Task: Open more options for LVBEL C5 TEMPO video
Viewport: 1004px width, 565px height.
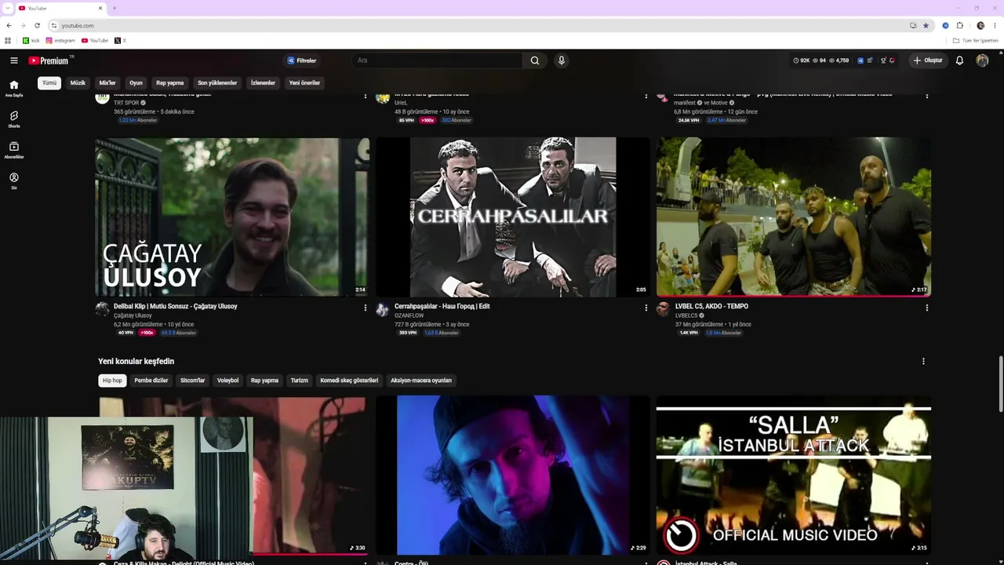Action: click(927, 308)
